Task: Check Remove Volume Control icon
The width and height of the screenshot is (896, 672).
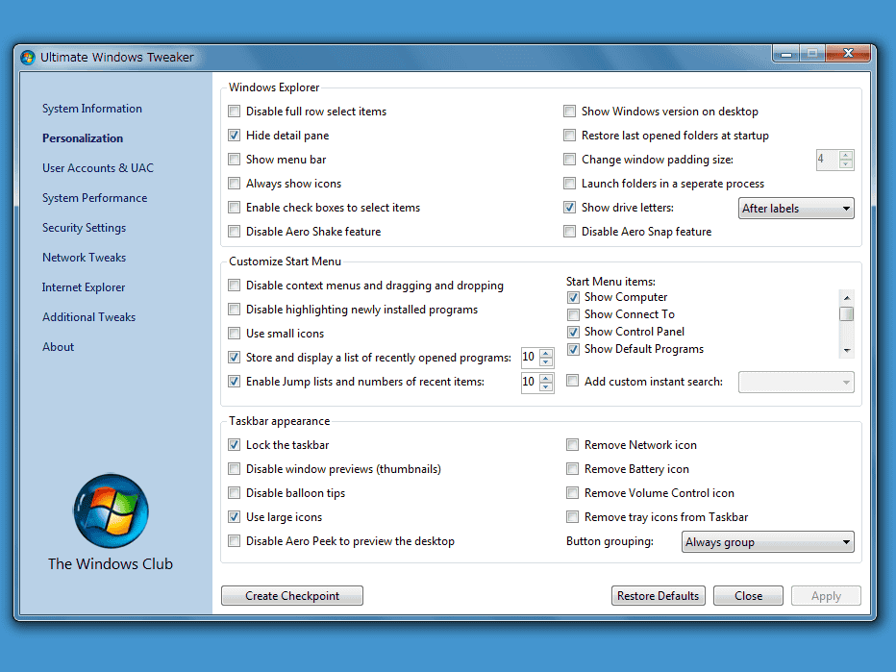Action: [572, 492]
